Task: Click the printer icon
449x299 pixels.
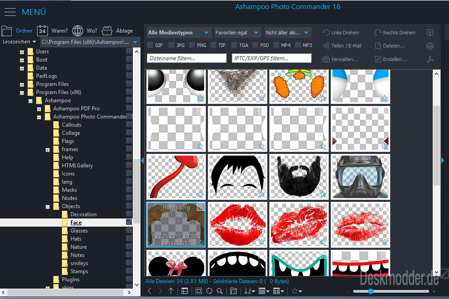Action: tap(430, 46)
